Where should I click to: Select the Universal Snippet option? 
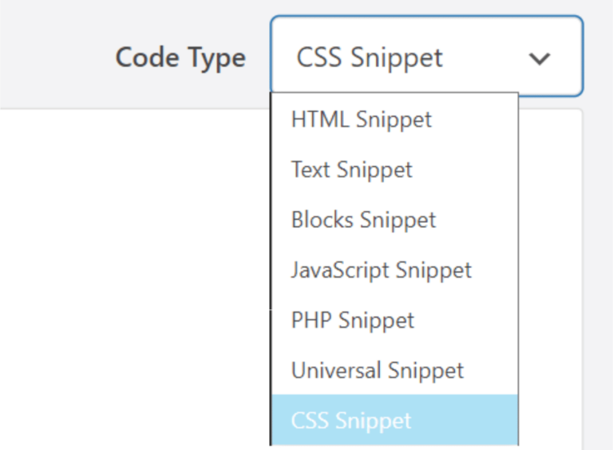point(378,371)
